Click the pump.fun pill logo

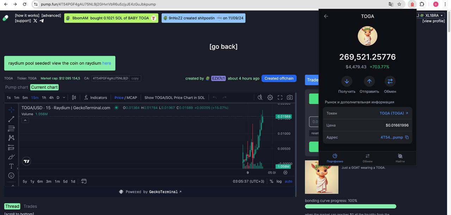(5, 18)
